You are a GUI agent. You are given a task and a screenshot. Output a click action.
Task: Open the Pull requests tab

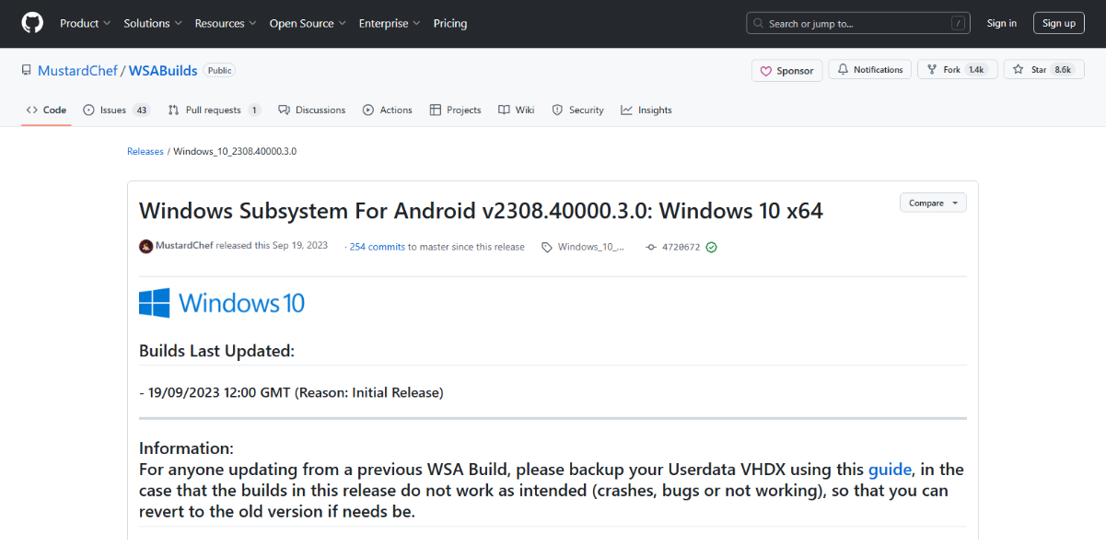214,110
